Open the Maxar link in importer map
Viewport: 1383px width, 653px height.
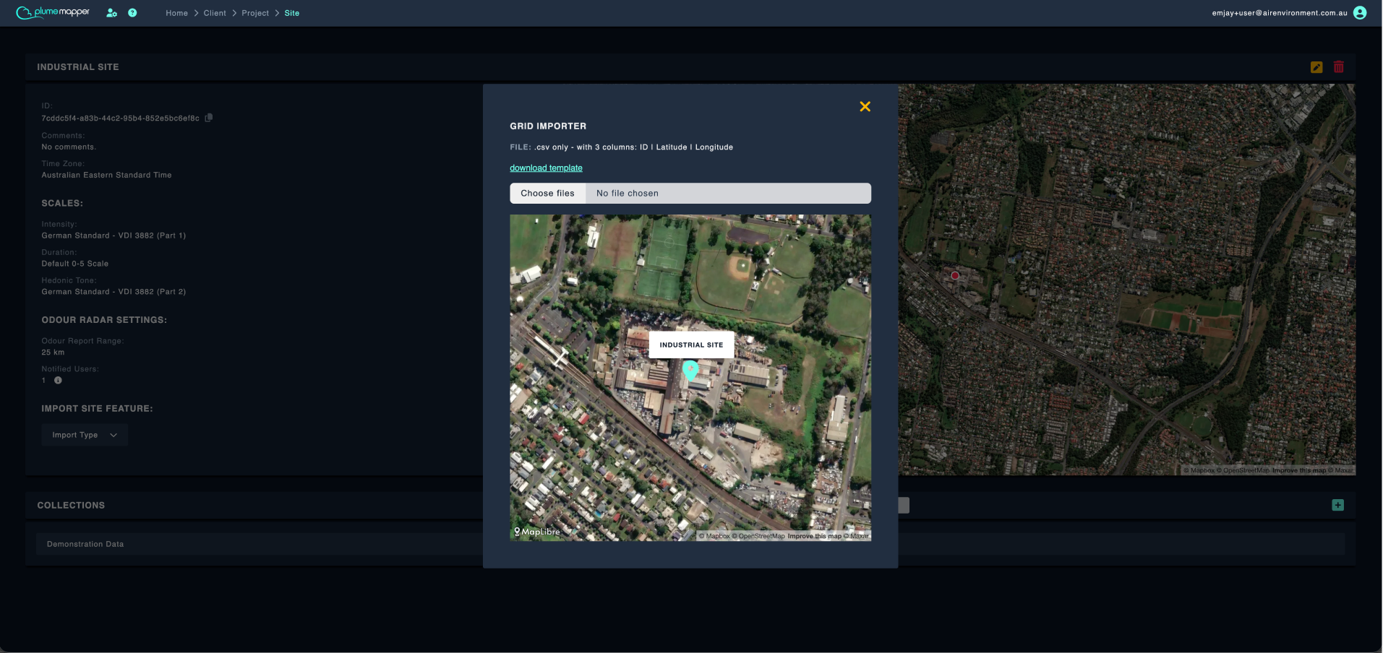coord(856,536)
